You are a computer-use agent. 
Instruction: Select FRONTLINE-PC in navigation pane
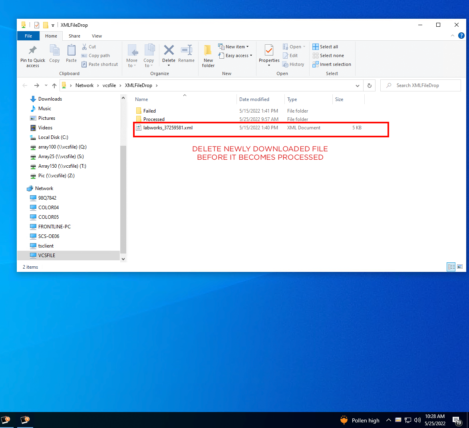[54, 227]
